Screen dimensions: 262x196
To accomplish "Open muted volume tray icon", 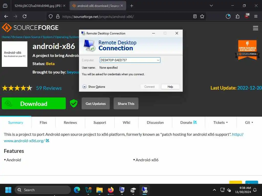I will pyautogui.click(x=229, y=190).
